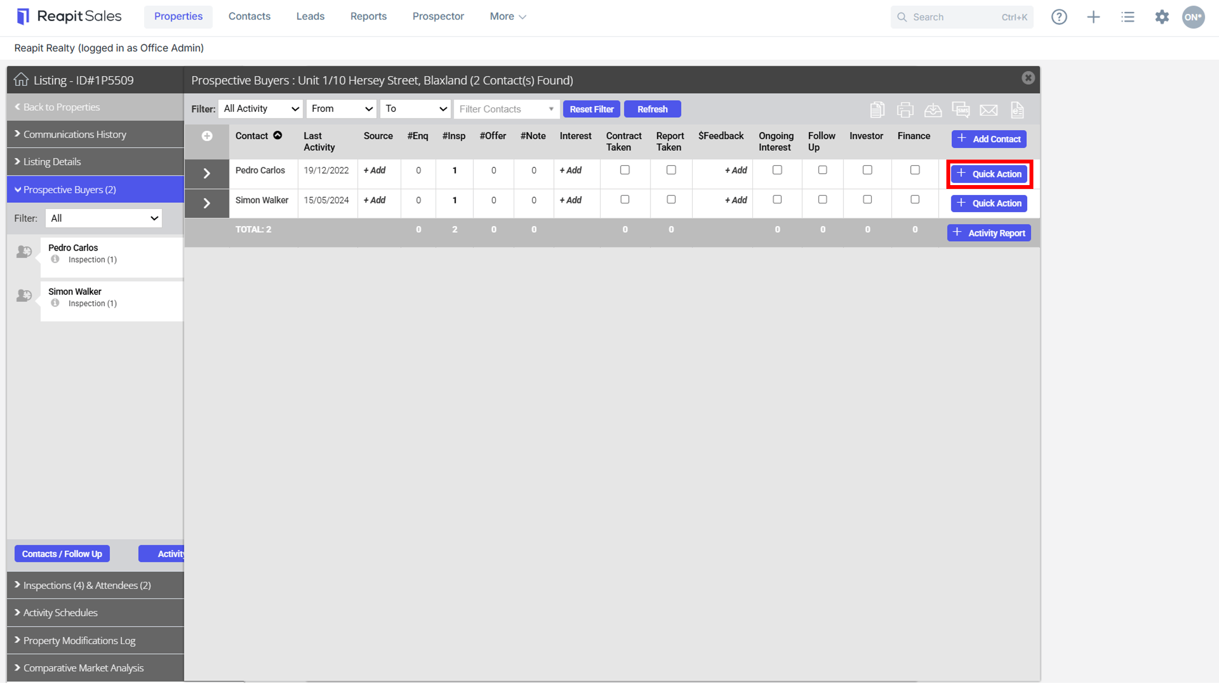Image resolution: width=1219 pixels, height=686 pixels.
Task: Click the printer icon in the toolbar
Action: tap(905, 110)
